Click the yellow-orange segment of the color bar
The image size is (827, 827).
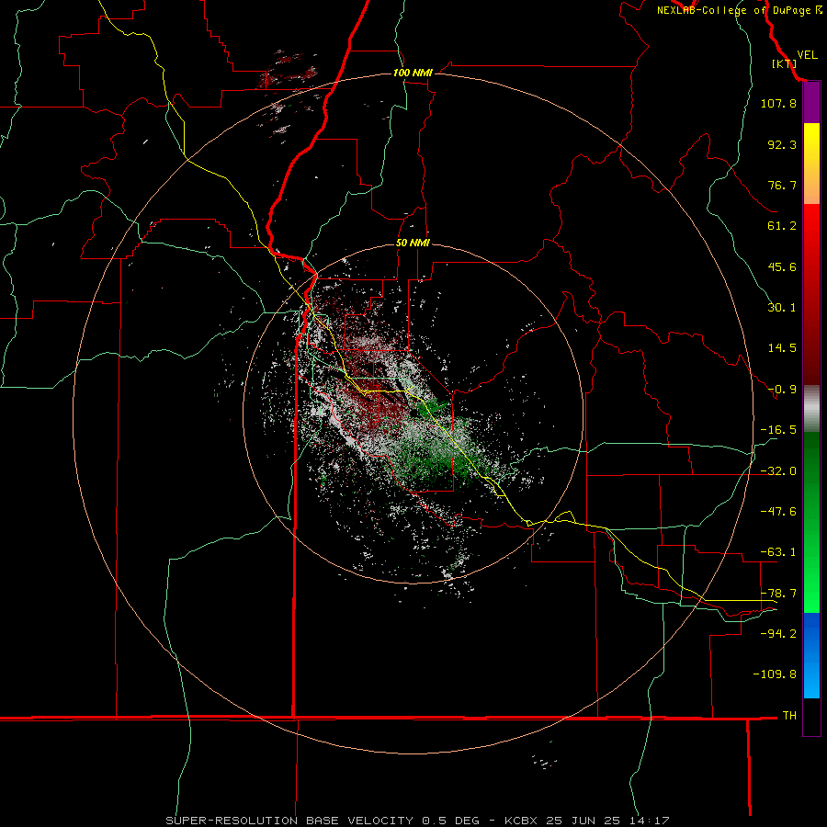[811, 164]
